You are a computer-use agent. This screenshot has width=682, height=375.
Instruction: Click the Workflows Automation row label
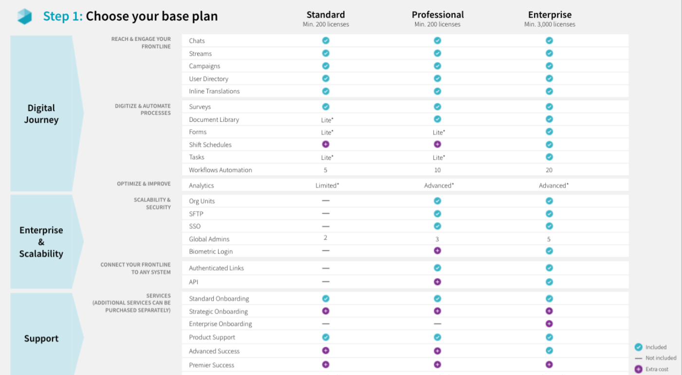pos(221,169)
